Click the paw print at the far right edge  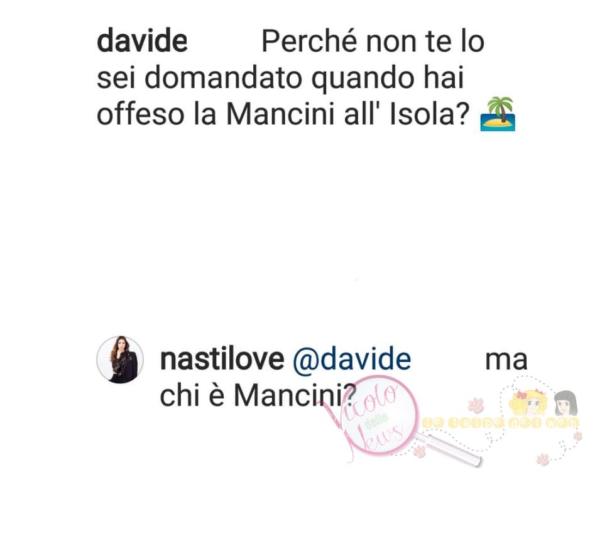[577, 436]
